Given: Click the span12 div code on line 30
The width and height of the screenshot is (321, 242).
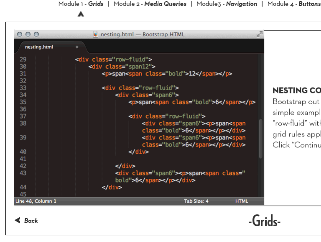Looking at the screenshot, I should point(122,67).
